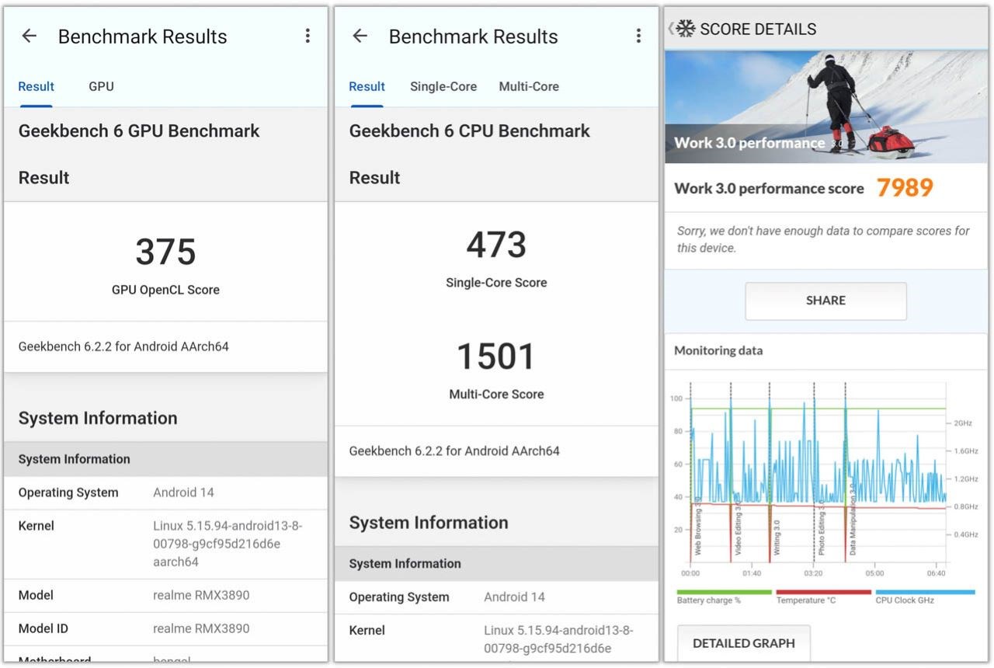Select the Web Browsing 3.0 marker on the chart

pyautogui.click(x=697, y=525)
